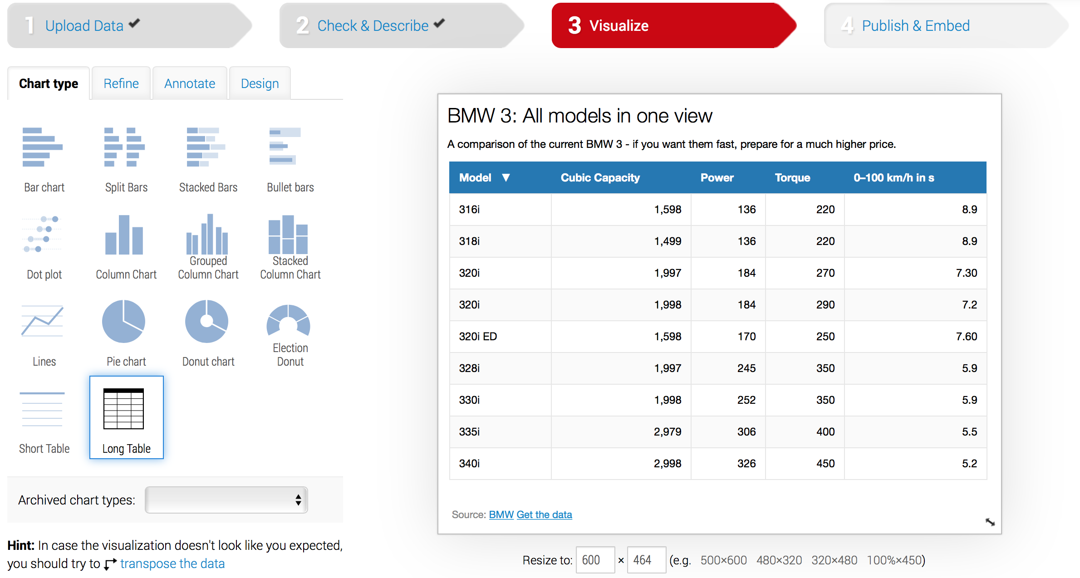Click the resize width input field
Image resolution: width=1080 pixels, height=578 pixels.
click(x=595, y=560)
